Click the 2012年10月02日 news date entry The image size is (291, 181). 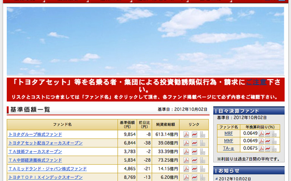(235, 179)
